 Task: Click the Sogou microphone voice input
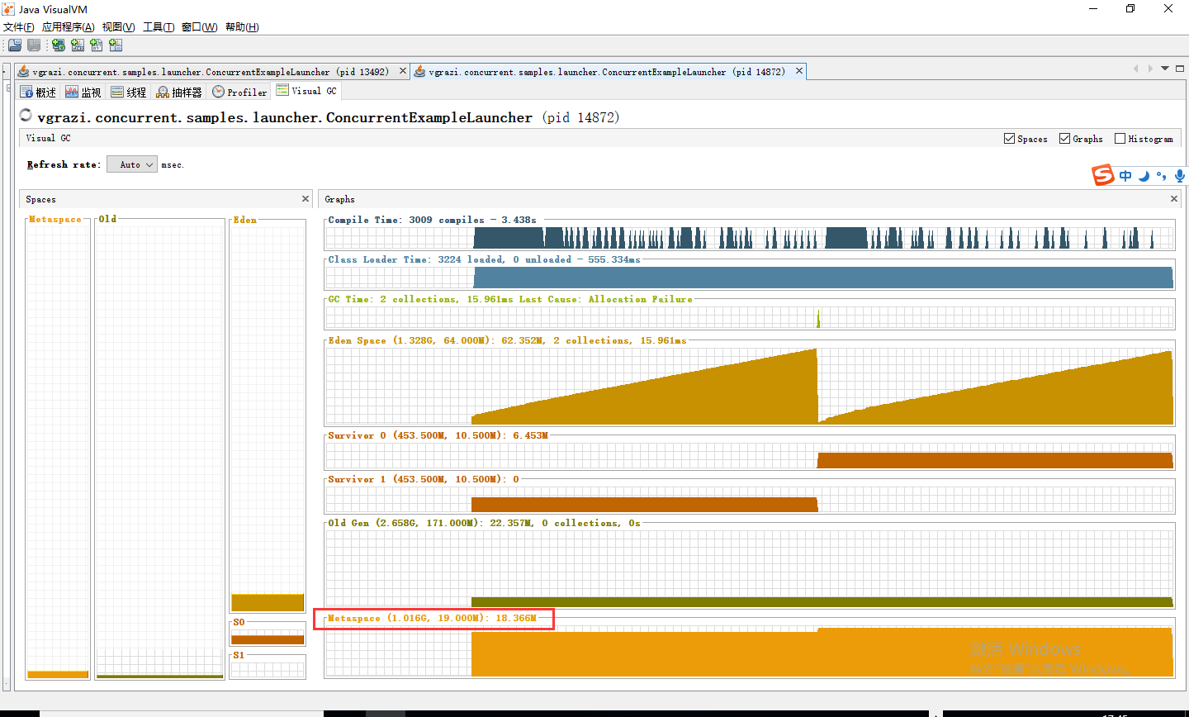tap(1179, 175)
